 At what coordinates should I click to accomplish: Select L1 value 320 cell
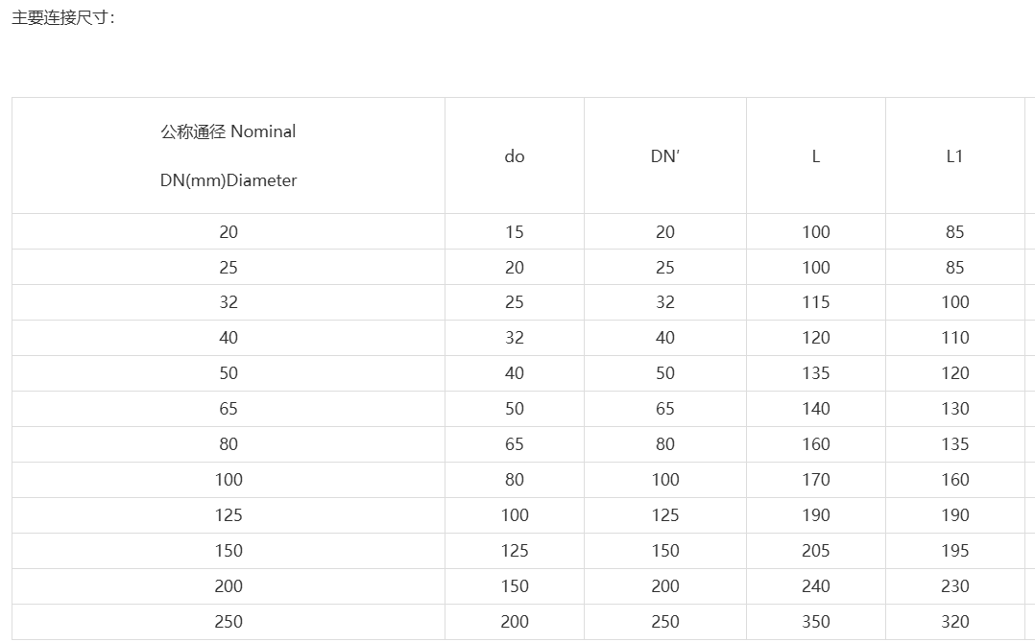tap(954, 622)
